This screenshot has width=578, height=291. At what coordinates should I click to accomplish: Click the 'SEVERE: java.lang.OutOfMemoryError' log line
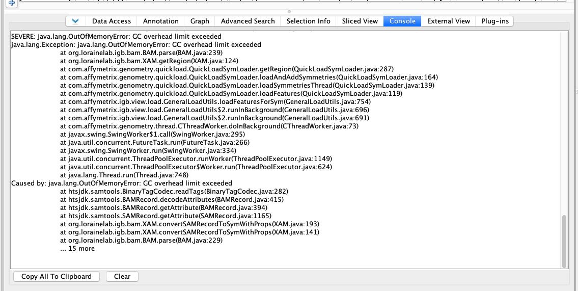click(x=116, y=37)
